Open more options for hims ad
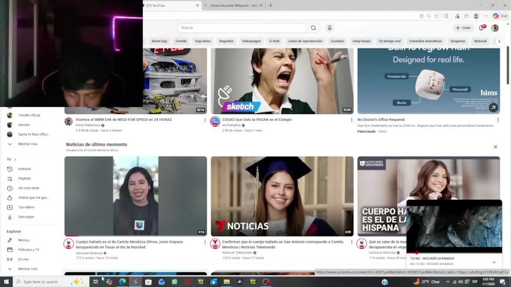This screenshot has width=511, height=287. point(498,120)
